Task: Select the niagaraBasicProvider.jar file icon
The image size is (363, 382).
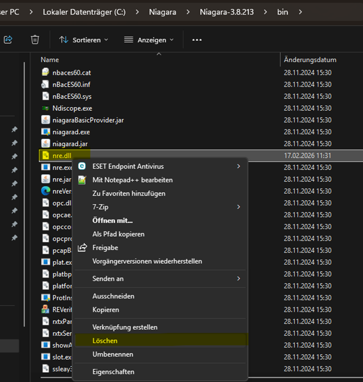Action: point(45,120)
